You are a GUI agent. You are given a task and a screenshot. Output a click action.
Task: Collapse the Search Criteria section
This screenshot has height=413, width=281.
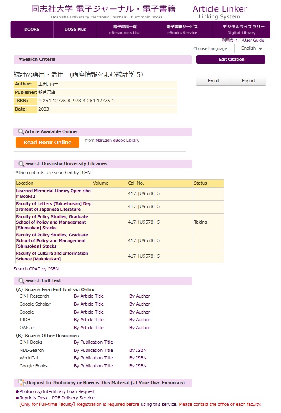tap(37, 60)
